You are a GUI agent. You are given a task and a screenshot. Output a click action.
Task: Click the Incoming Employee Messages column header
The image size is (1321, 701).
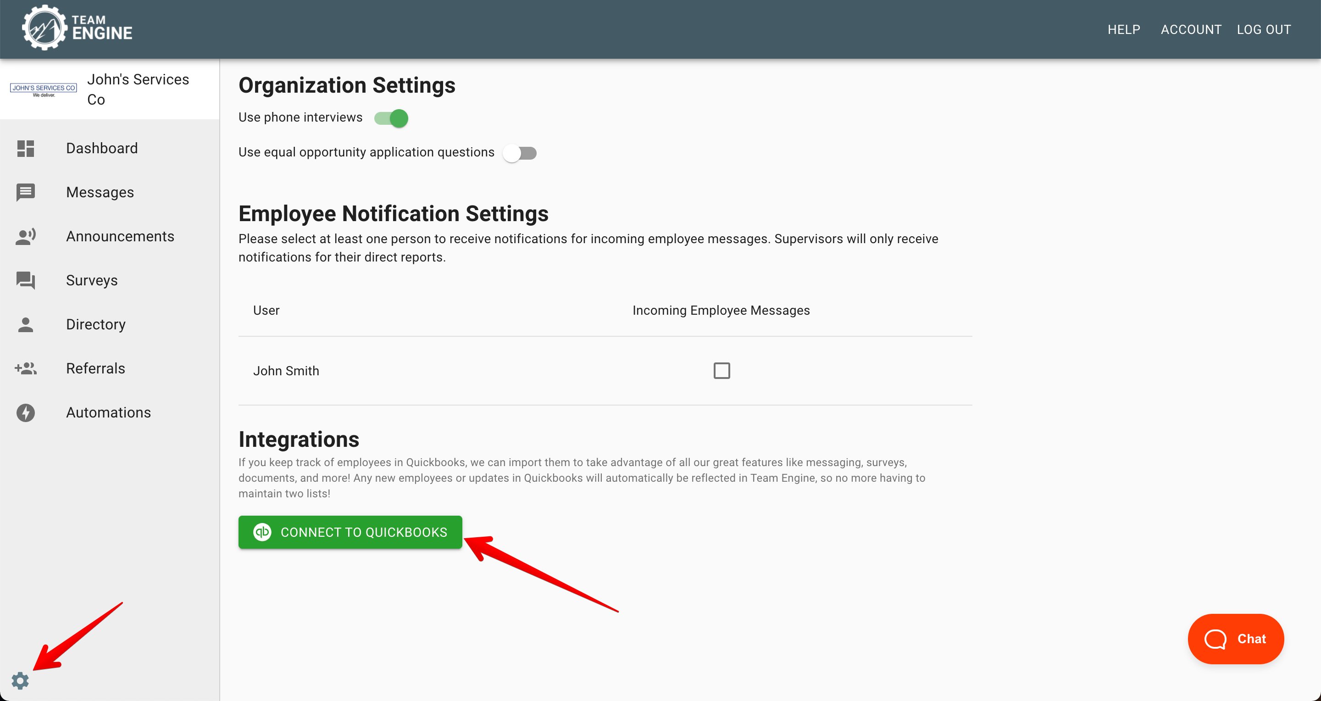(721, 310)
